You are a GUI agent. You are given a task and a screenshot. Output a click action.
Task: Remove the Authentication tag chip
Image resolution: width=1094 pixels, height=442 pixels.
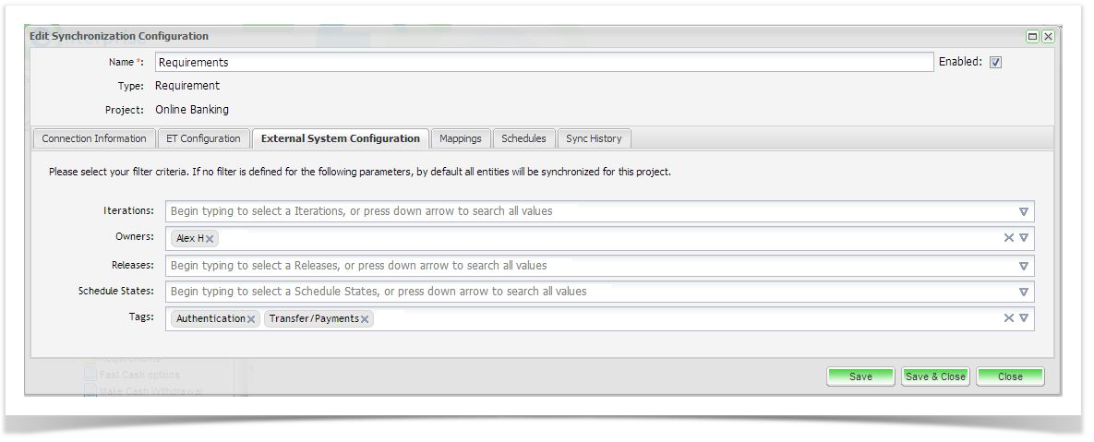[251, 319]
